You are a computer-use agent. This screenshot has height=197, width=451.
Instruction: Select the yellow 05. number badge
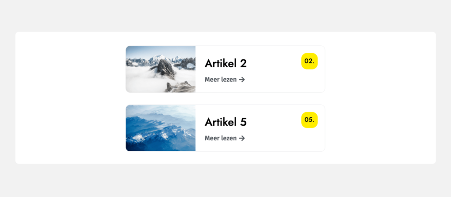pos(309,120)
